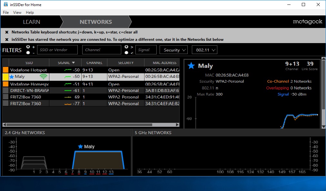Click the orange swatch of Vodafone Homespot

(6, 84)
